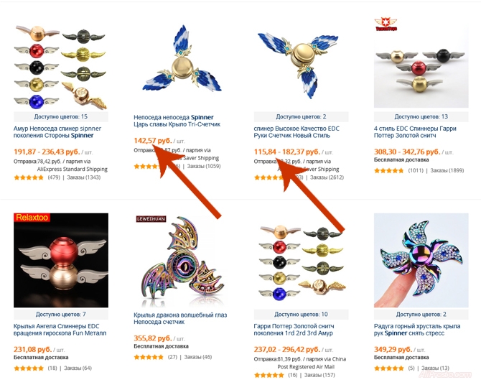
Task: Open the 'Амур Непоседа спинер sipnner' product link
Action: click(x=57, y=132)
